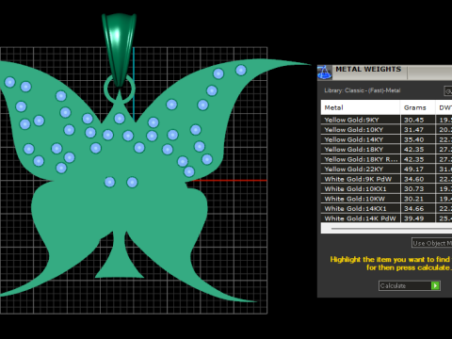Select the Yellow Gold:9KY row
The image size is (452, 339).
pyautogui.click(x=386, y=120)
